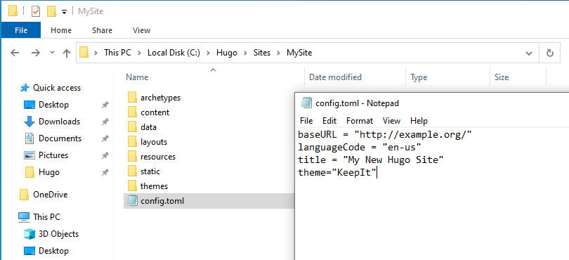The width and height of the screenshot is (569, 260).
Task: Click the themes folder icon
Action: 132,186
